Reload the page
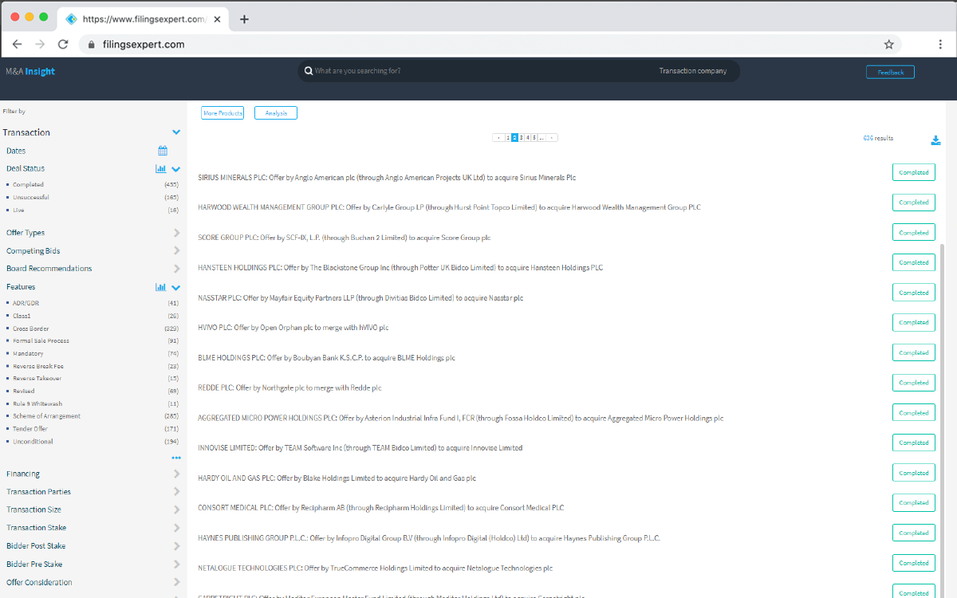The height and width of the screenshot is (598, 957). click(63, 45)
